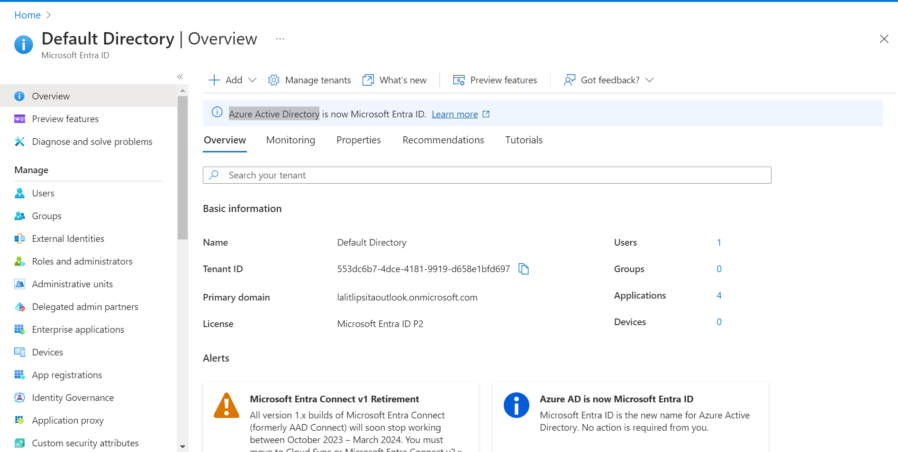Click the orange warning icon on the Entra Connect alert

227,406
